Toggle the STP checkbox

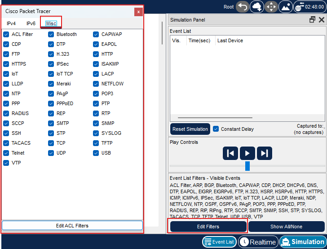tap(51, 133)
